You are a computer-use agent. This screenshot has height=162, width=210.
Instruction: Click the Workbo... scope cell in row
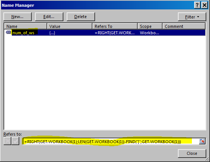tap(149, 33)
